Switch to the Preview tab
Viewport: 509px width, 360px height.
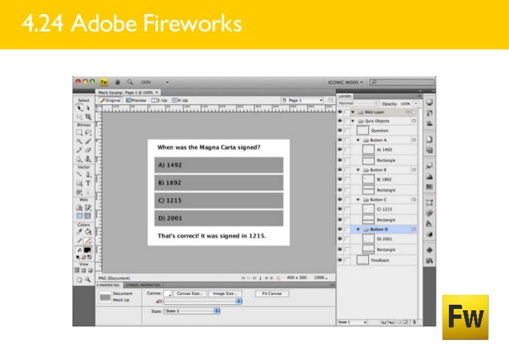[136, 100]
